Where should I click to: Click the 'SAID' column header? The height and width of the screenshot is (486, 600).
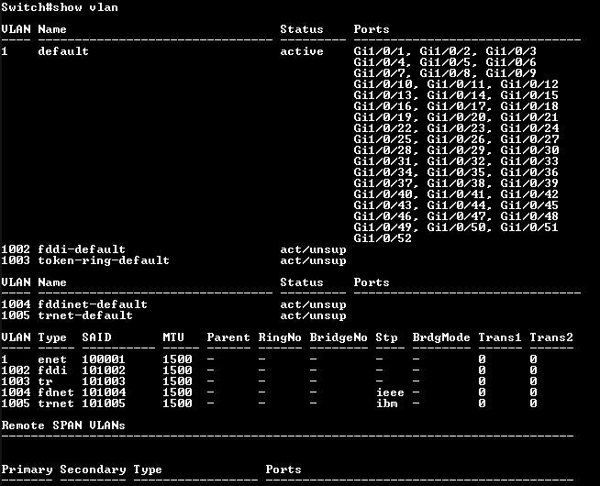pos(96,337)
